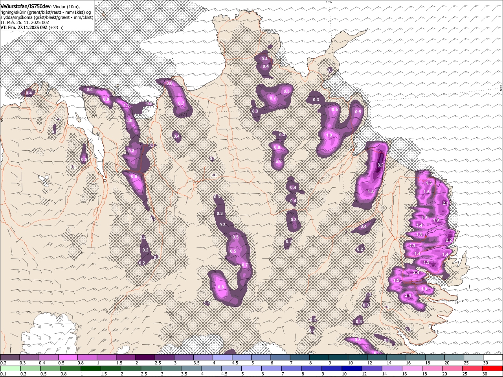
Task: Pick the bottom-row swatch between 6 and 7
Action: [272, 368]
